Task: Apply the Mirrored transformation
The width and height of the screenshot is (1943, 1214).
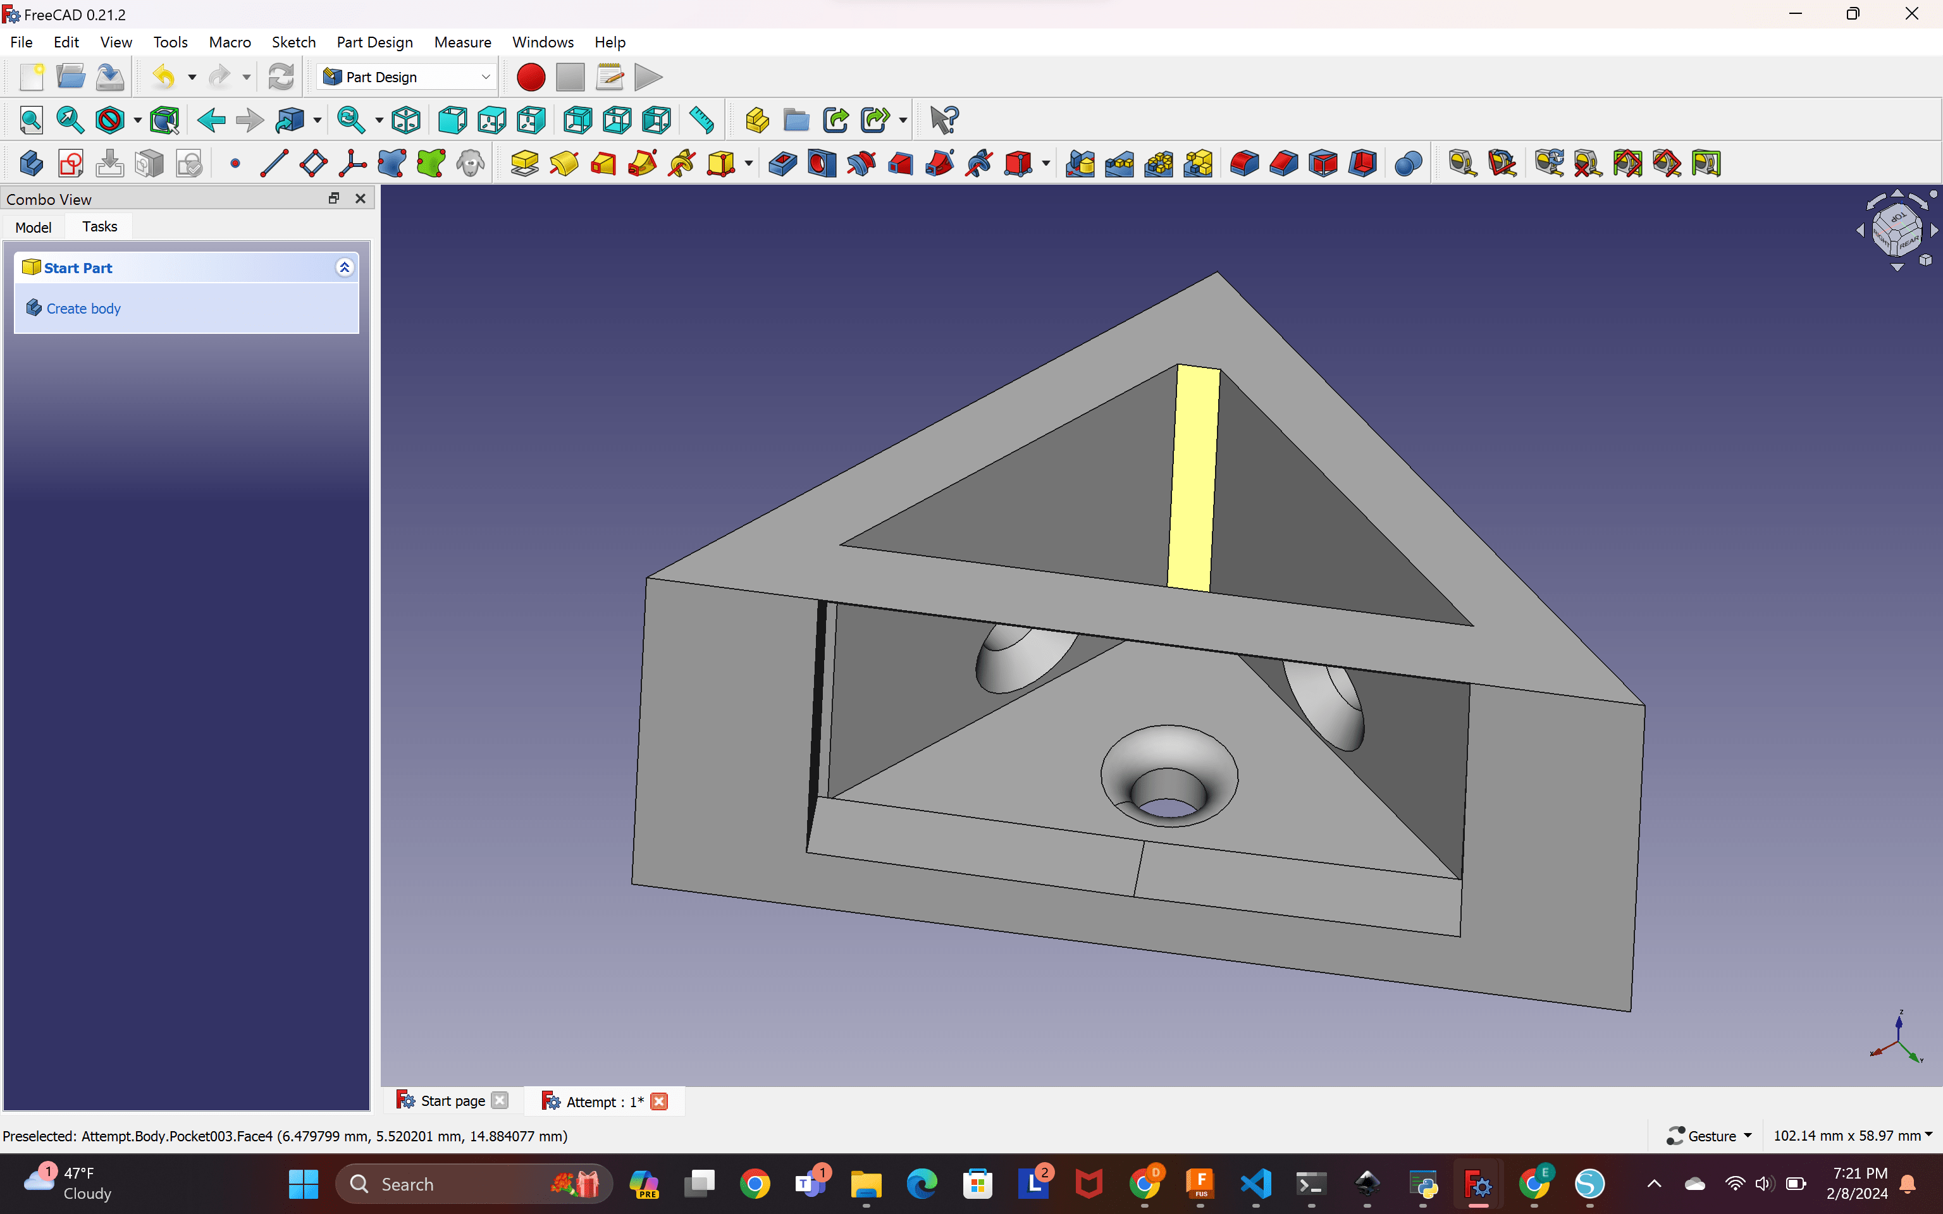Action: click(x=1081, y=164)
